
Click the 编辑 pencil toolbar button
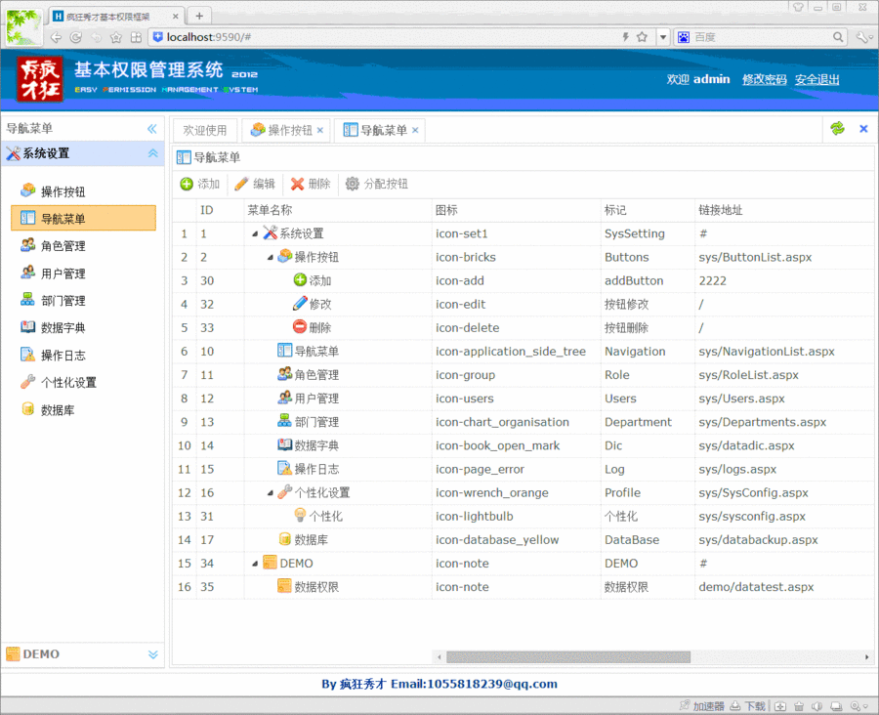[x=255, y=184]
